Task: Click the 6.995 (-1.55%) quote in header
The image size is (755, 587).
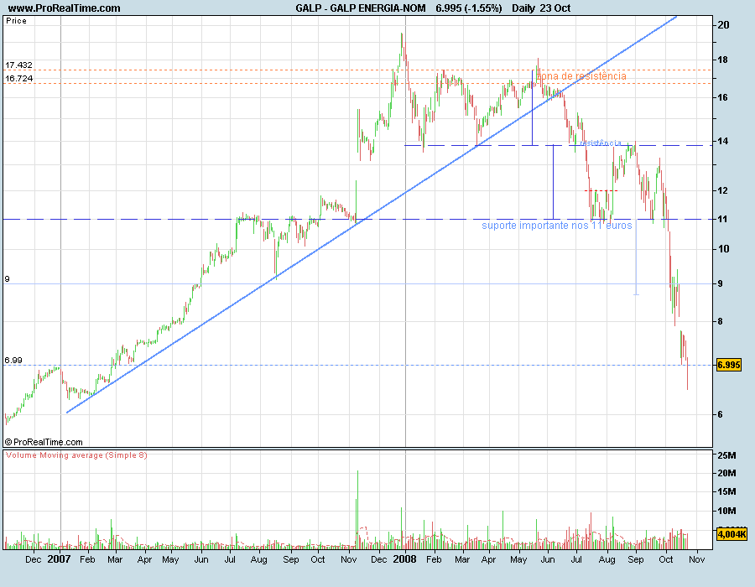Action: [468, 8]
